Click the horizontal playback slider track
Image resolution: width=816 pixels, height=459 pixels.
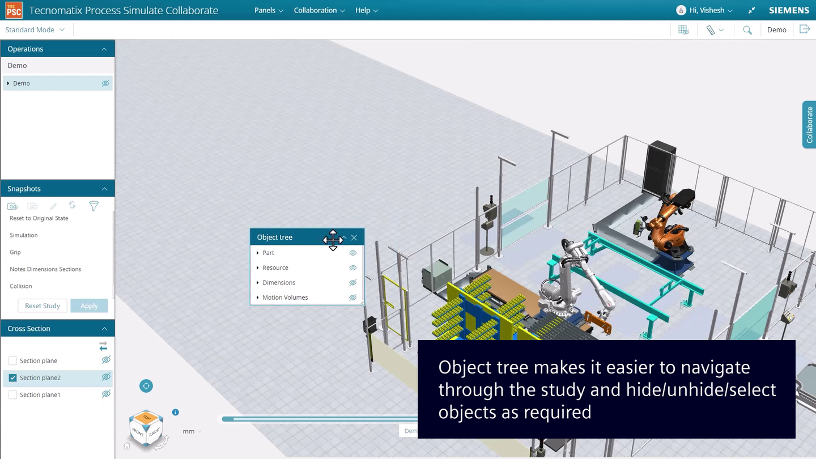point(317,419)
